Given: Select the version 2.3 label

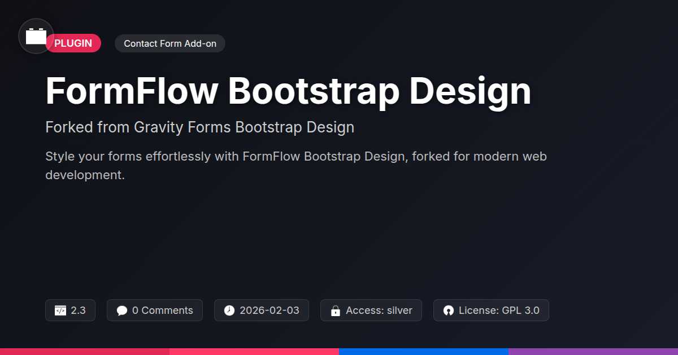Looking at the screenshot, I should pos(79,310).
